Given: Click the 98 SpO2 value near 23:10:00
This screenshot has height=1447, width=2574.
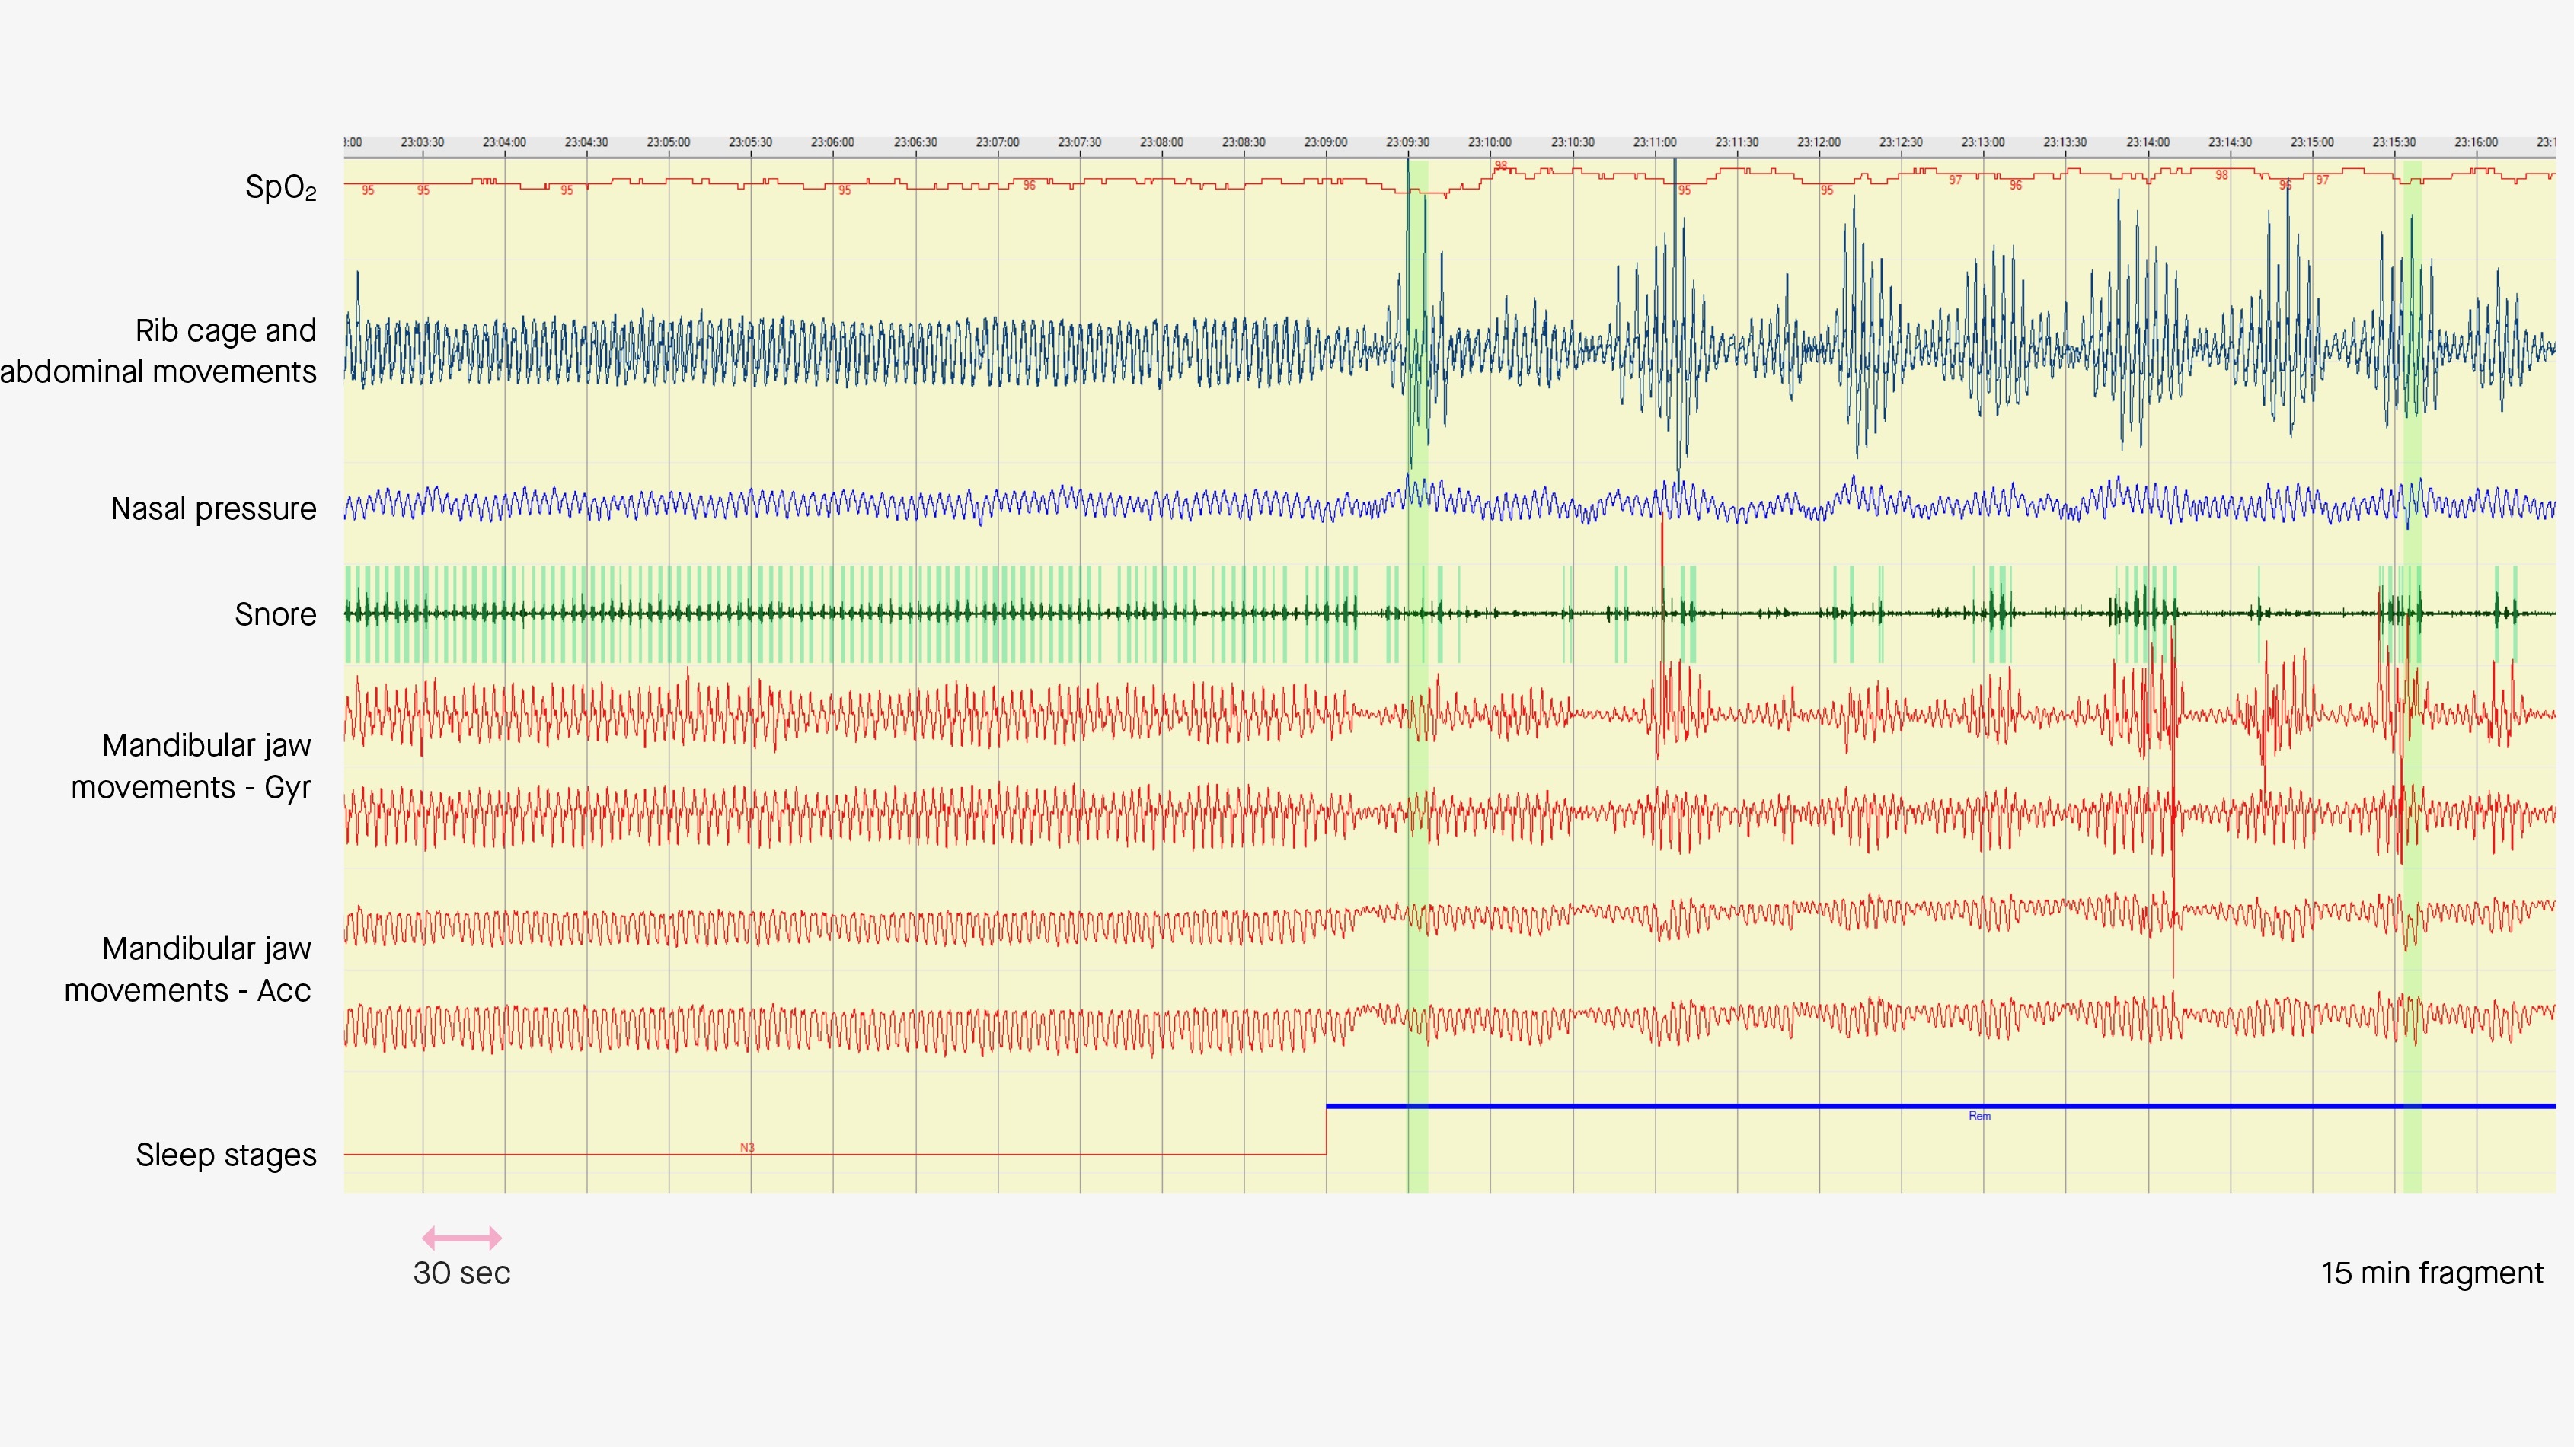Looking at the screenshot, I should (x=1499, y=166).
